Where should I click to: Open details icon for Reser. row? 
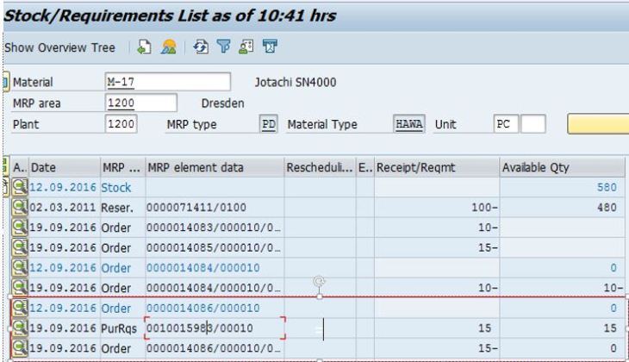pyautogui.click(x=20, y=208)
